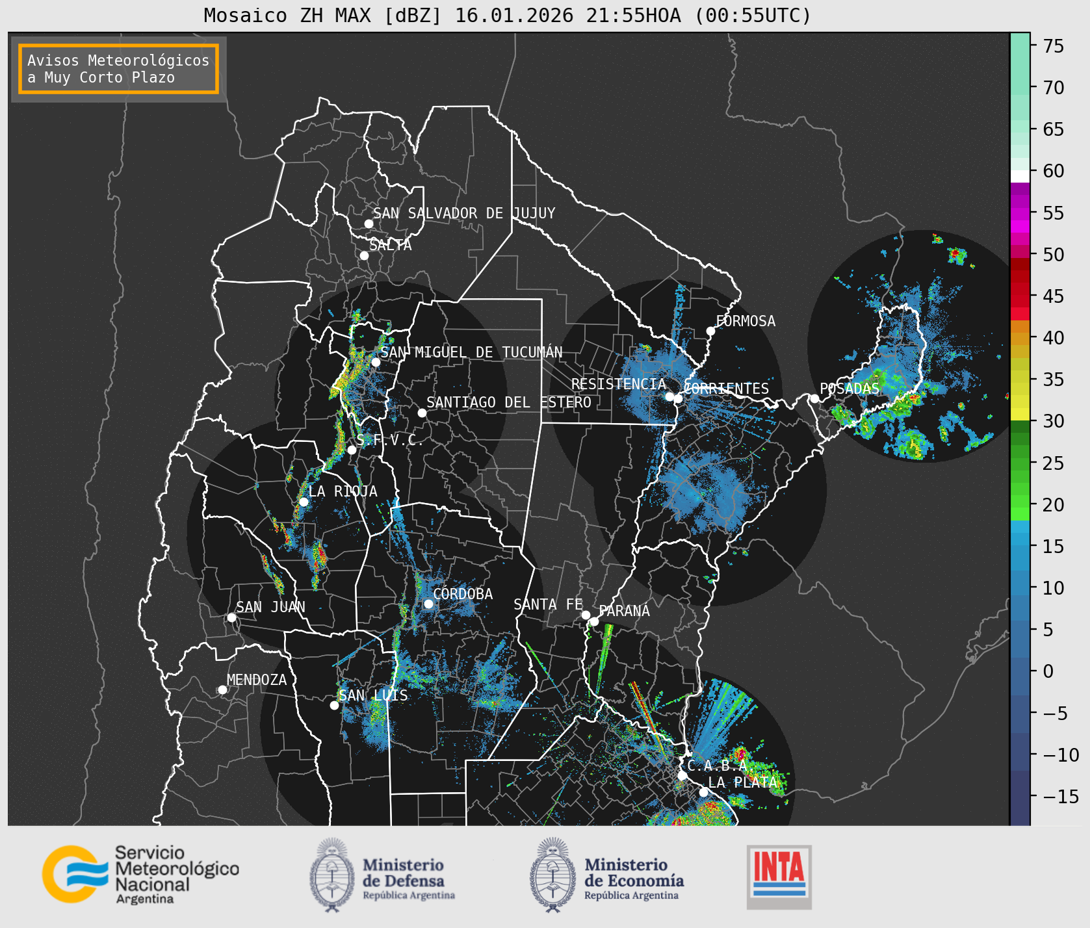Select the C.A.B.A. city marker

tap(682, 775)
